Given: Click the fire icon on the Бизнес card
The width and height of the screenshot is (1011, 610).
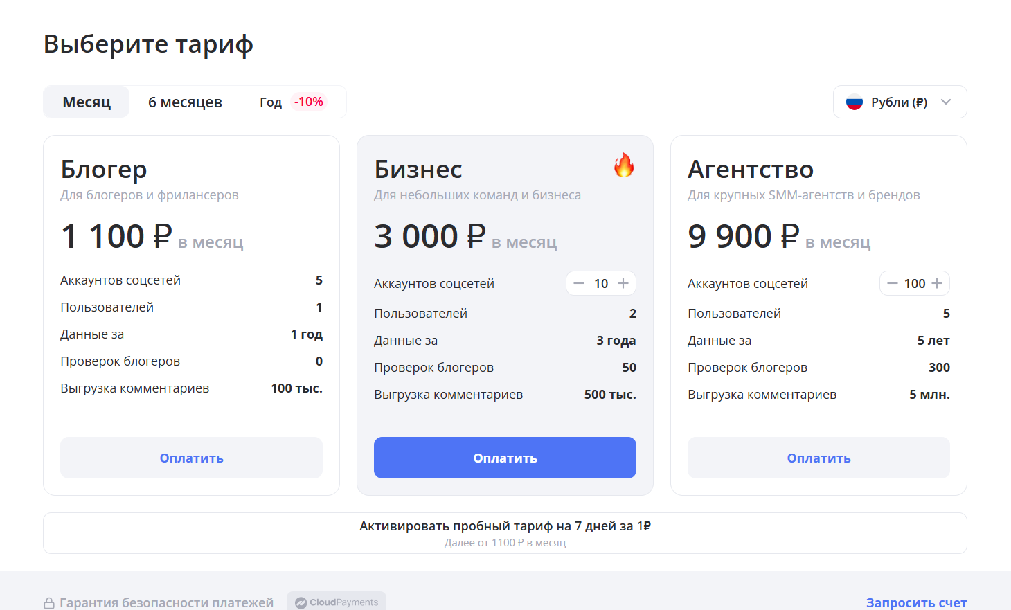Looking at the screenshot, I should click(623, 165).
